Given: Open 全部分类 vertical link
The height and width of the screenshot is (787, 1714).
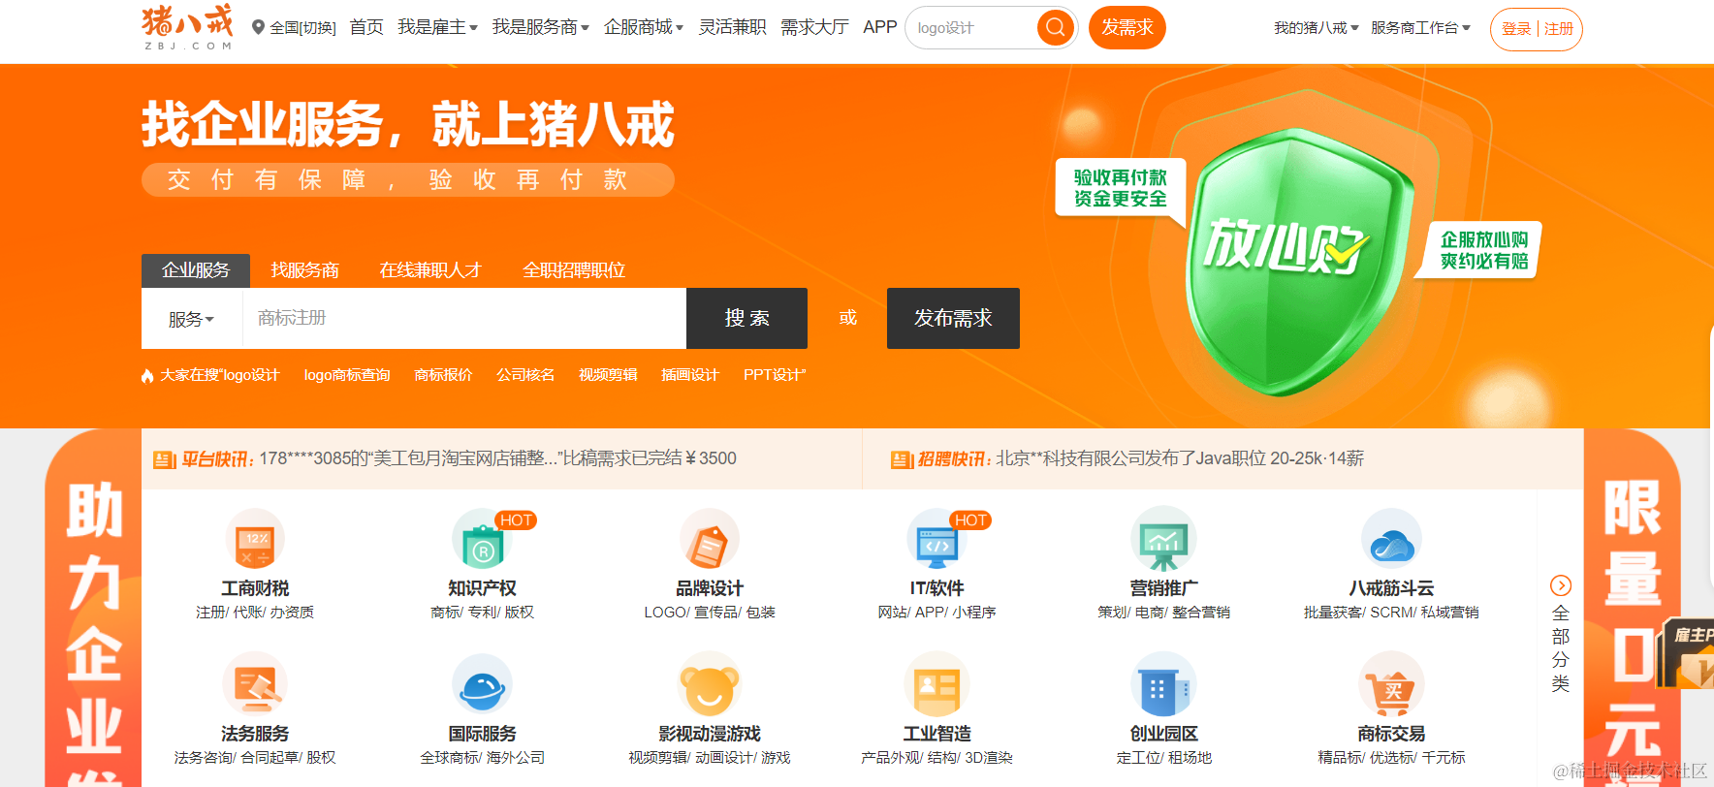Looking at the screenshot, I should [1561, 647].
